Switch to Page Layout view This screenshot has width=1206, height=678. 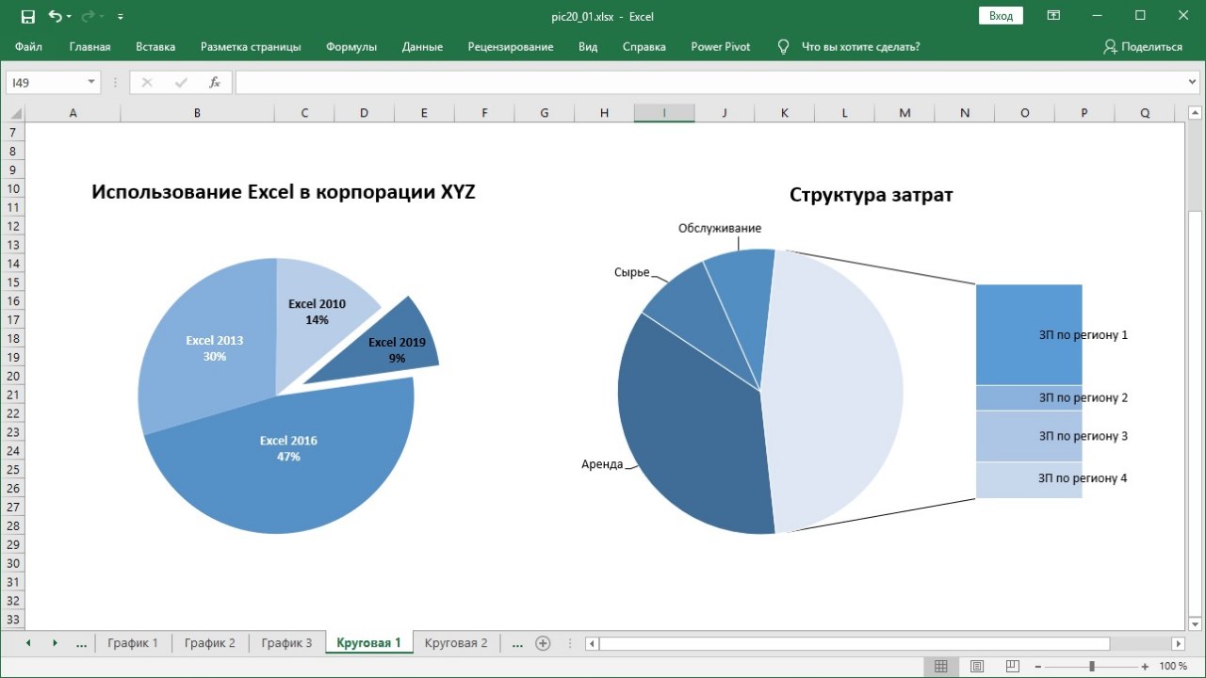click(977, 666)
